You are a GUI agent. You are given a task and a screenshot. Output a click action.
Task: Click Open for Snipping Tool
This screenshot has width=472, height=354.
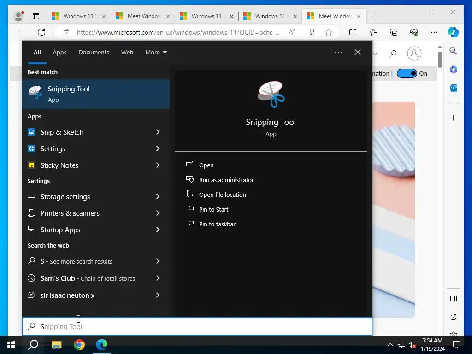pyautogui.click(x=206, y=165)
